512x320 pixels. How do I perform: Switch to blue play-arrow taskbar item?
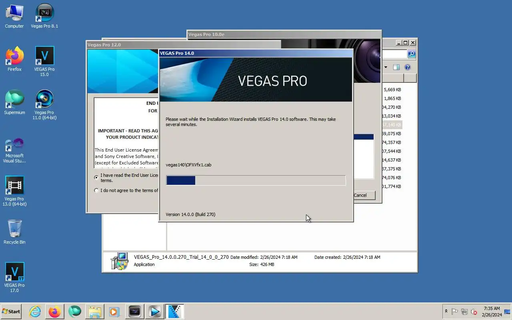pyautogui.click(x=155, y=311)
